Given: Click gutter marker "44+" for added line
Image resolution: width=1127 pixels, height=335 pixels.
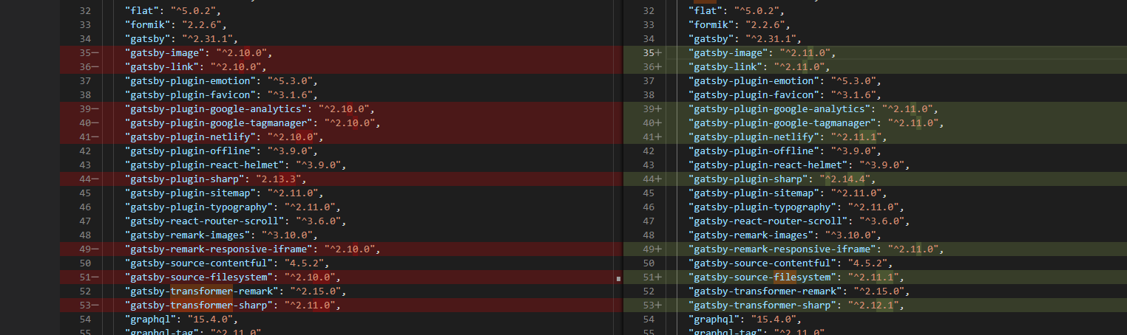Looking at the screenshot, I should 652,179.
